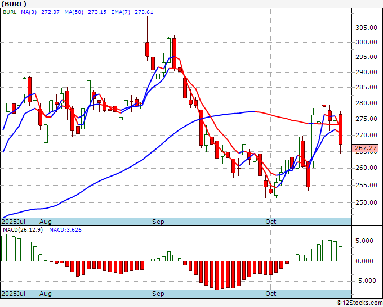Click Sep on the price chart date axis

click(x=158, y=222)
